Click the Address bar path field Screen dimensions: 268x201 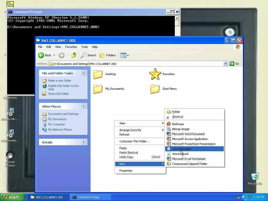point(136,64)
